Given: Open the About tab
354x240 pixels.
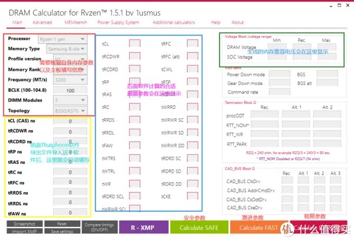Looking at the screenshot, I should (238, 22).
